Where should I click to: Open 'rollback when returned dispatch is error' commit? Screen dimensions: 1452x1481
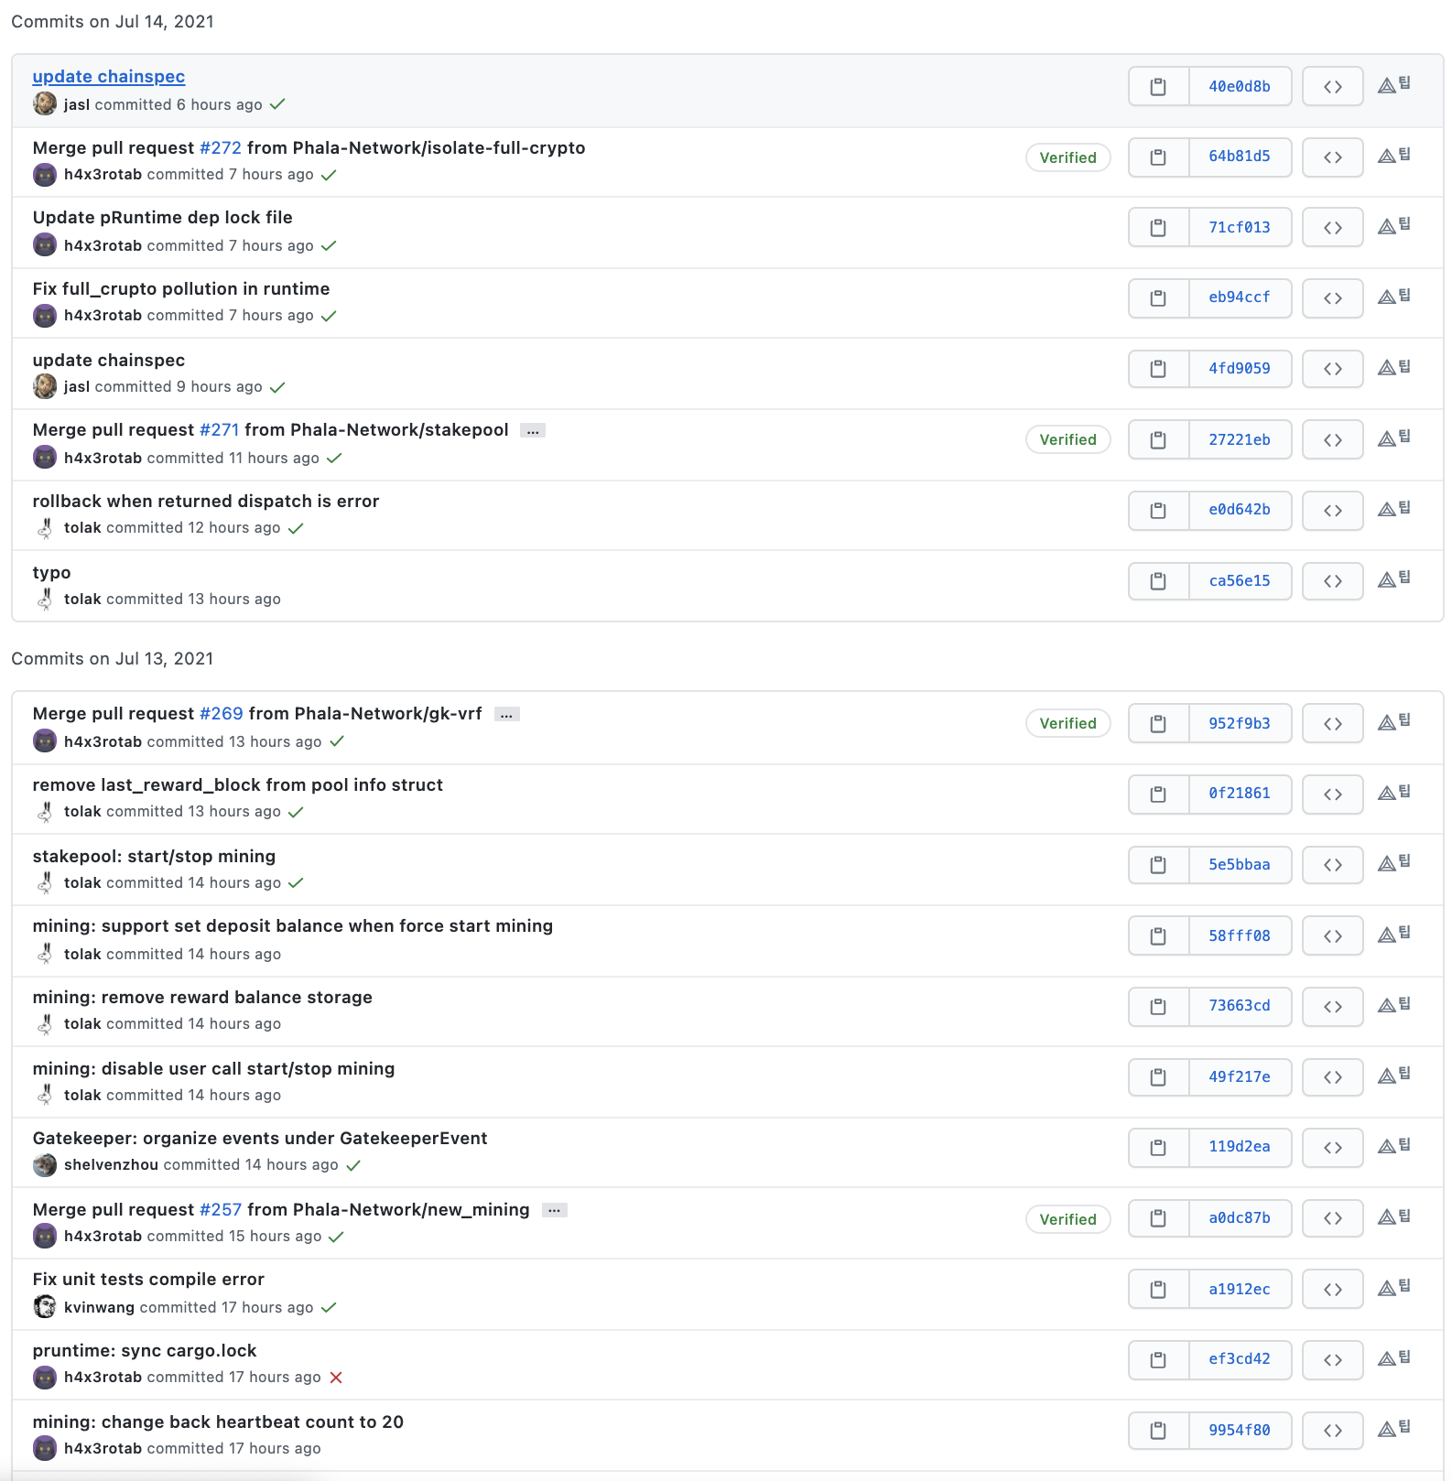pos(206,502)
